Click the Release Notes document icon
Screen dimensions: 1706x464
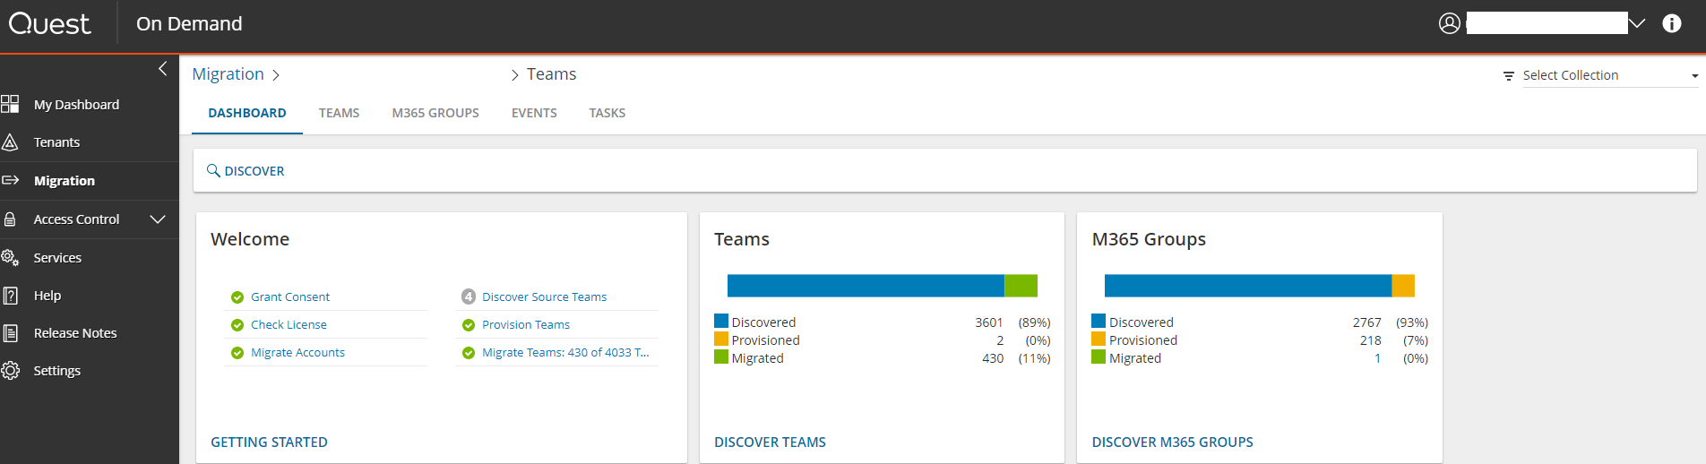[x=10, y=332]
